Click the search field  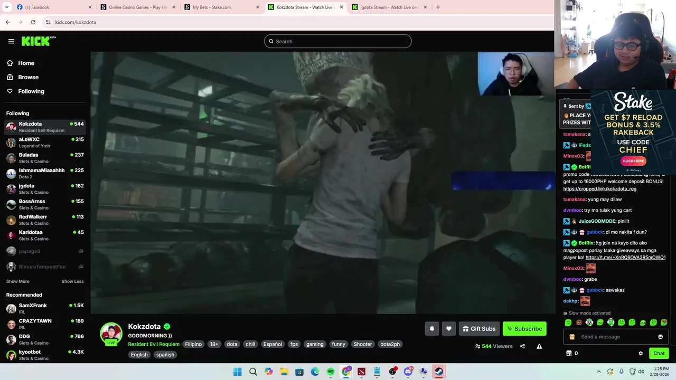[x=338, y=41]
